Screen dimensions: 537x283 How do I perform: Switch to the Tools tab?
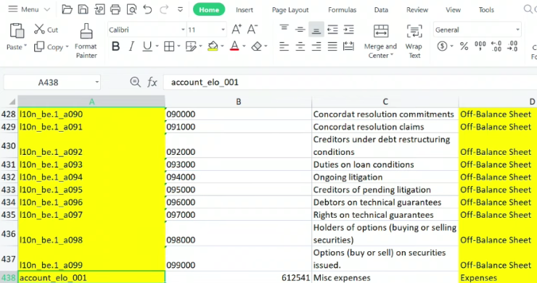(486, 10)
